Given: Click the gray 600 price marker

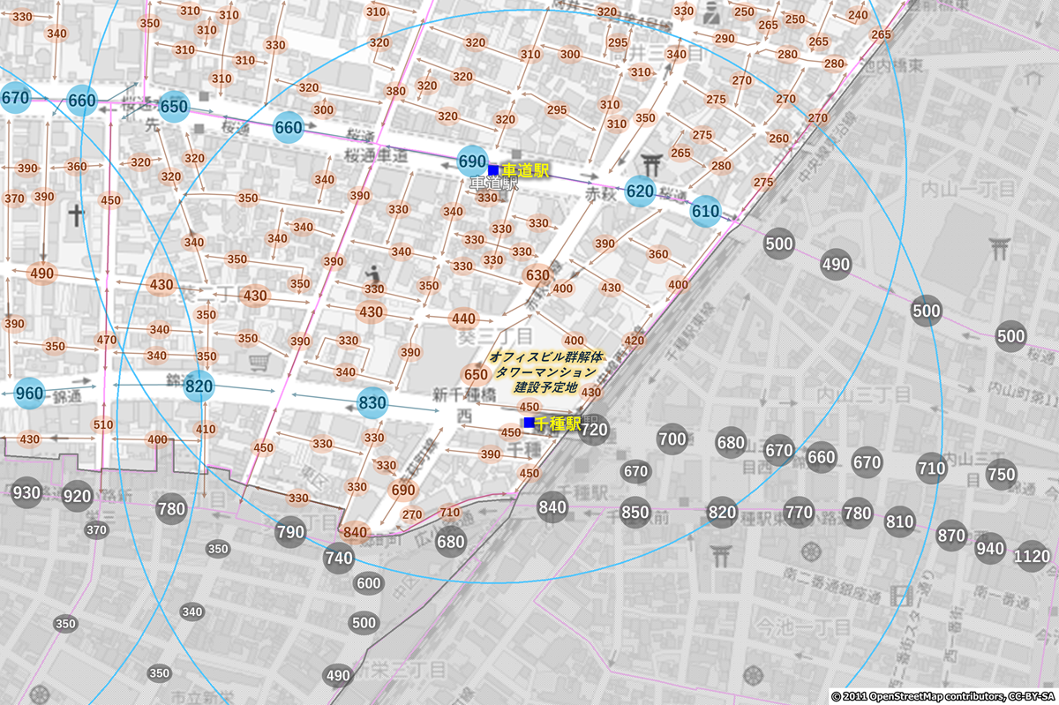Looking at the screenshot, I should tap(369, 583).
